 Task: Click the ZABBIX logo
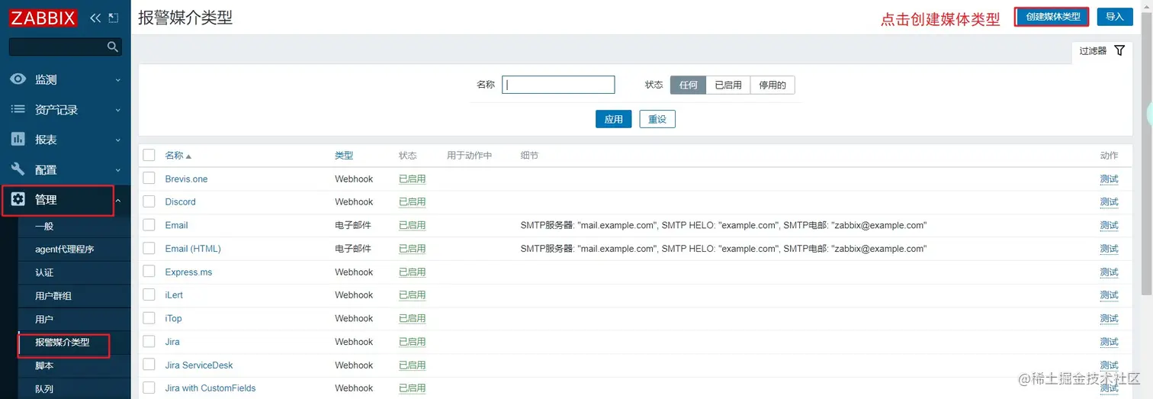[43, 18]
